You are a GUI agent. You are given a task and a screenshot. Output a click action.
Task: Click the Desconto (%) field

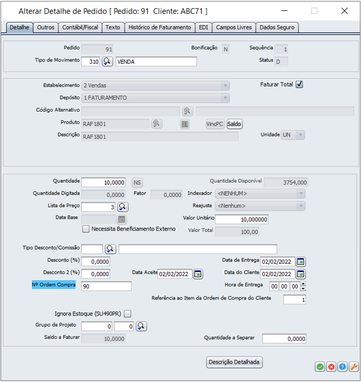click(x=95, y=262)
